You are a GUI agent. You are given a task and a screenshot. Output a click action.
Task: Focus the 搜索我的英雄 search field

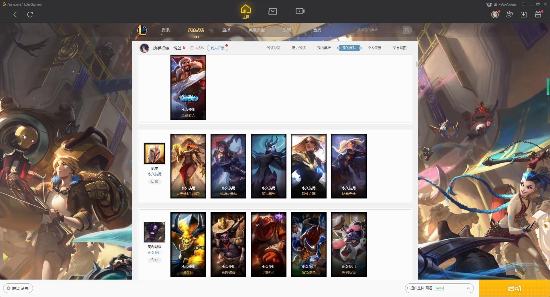[378, 30]
